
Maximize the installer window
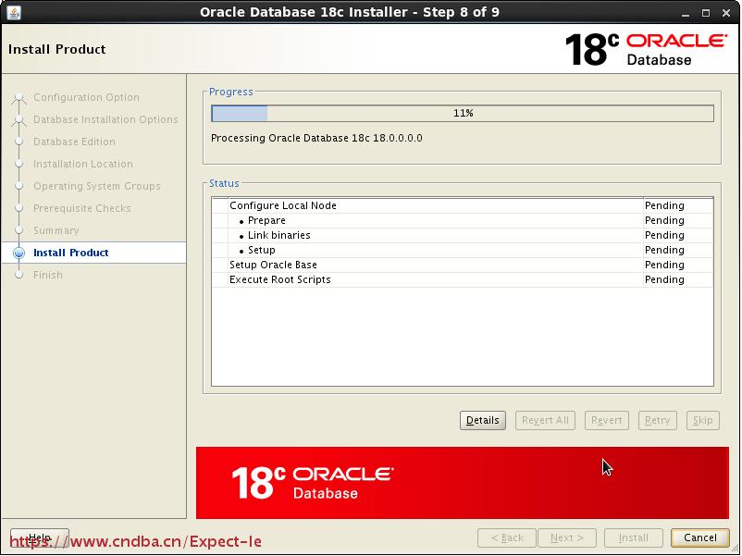[x=706, y=13]
